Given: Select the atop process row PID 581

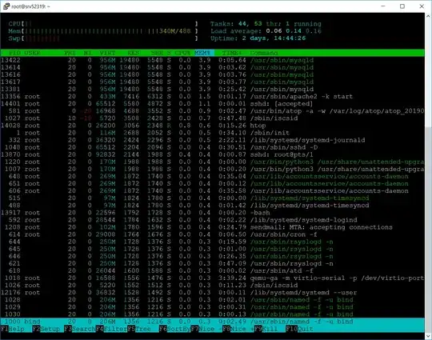Looking at the screenshot, I should [212, 111].
